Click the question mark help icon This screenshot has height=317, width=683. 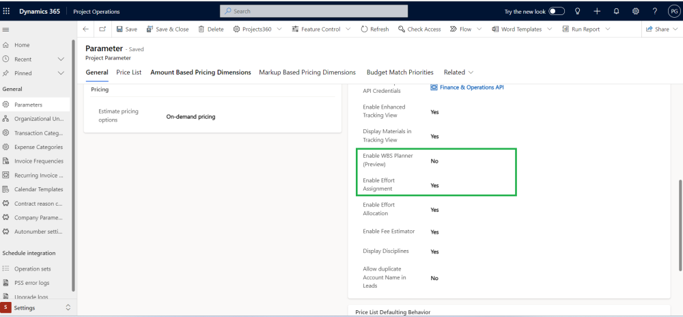pos(654,12)
